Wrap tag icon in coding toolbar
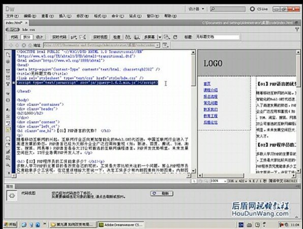The height and width of the screenshot is (229, 303). coord(8,152)
